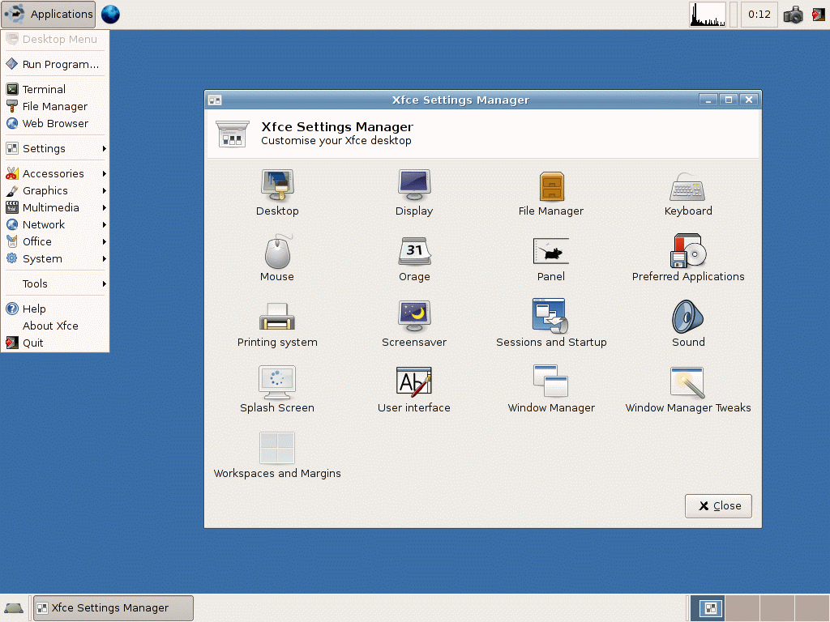
Task: Expand the Multimedia submenu
Action: click(x=55, y=207)
